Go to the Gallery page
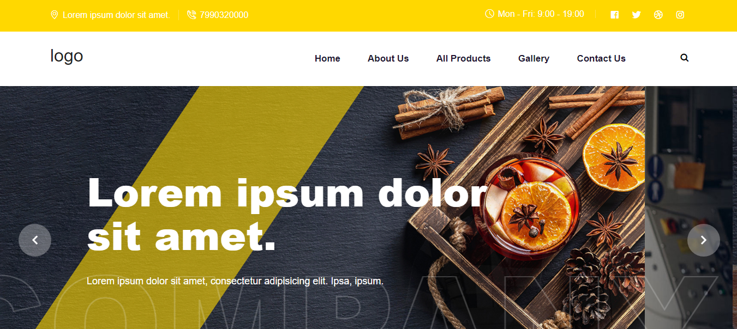Viewport: 737px width, 329px height. [534, 58]
